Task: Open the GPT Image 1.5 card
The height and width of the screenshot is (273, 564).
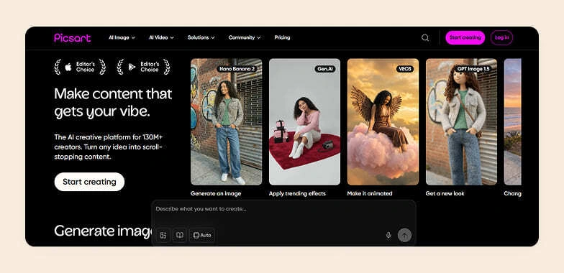Action: pos(462,122)
